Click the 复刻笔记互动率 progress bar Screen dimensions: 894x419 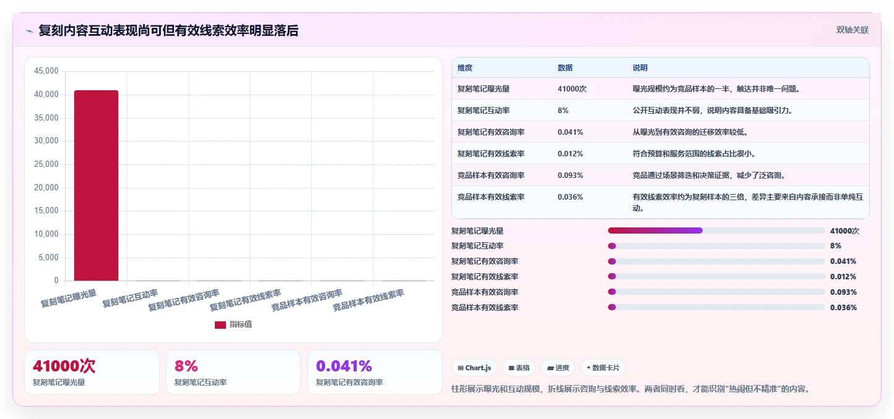coord(716,246)
